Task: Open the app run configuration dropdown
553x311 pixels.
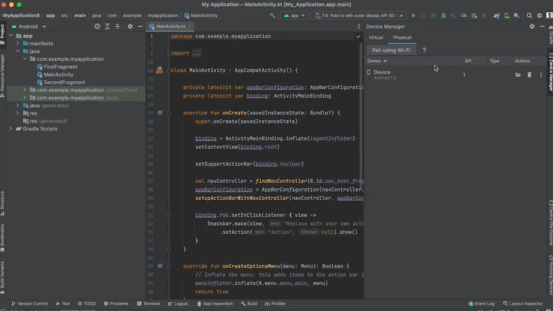Action: (x=294, y=15)
